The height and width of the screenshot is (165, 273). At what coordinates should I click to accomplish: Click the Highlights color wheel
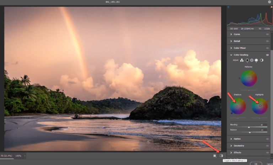pos(259,106)
